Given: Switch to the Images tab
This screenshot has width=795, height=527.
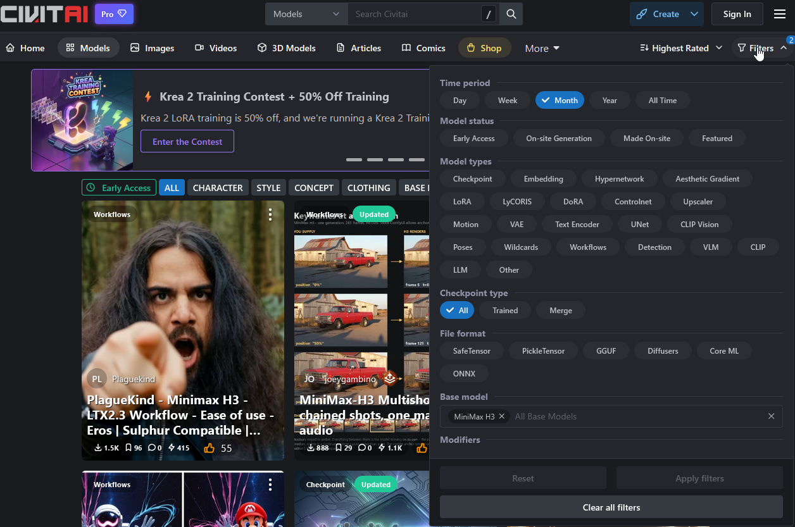Looking at the screenshot, I should (152, 48).
